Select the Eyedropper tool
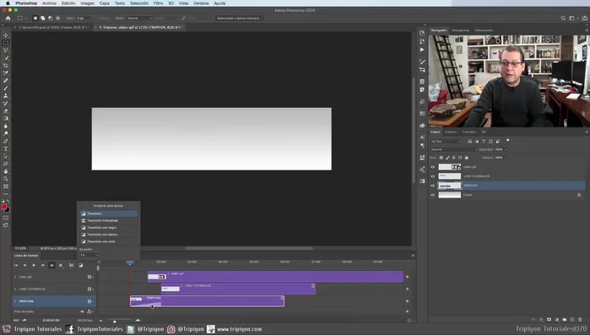 coord(6,73)
